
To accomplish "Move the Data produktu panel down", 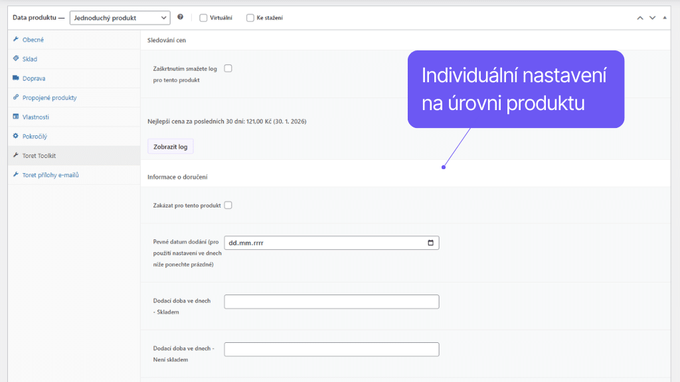I will [652, 18].
